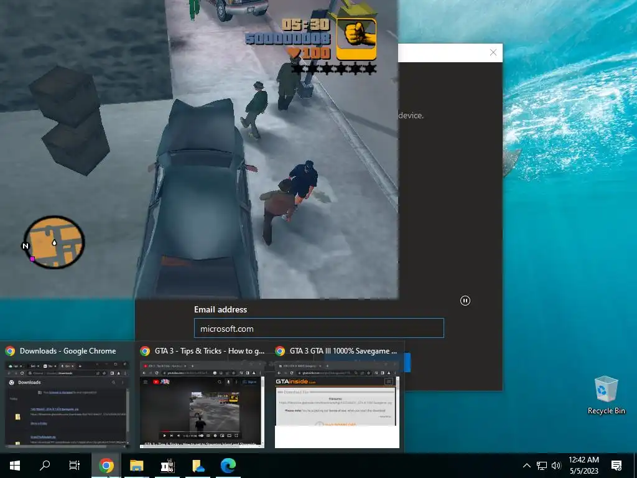
Task: Launch Microsoft Edge from the taskbar
Action: pyautogui.click(x=228, y=466)
